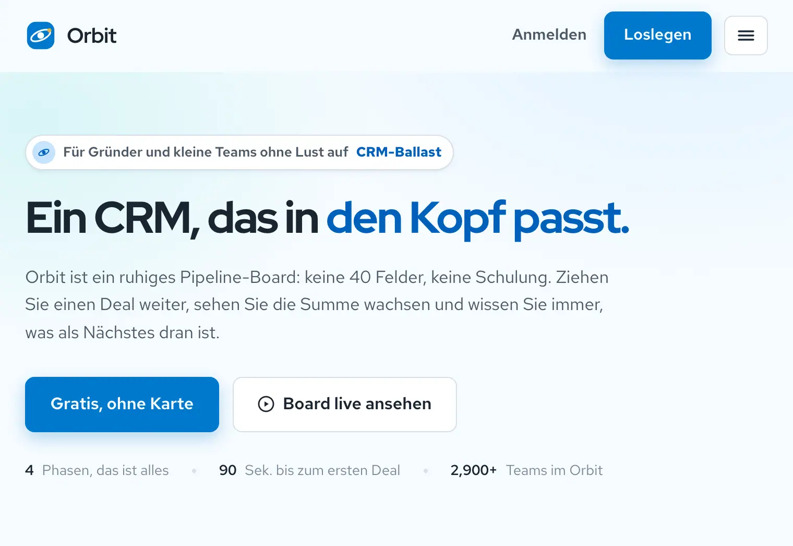Image resolution: width=793 pixels, height=546 pixels.
Task: Click the paragraph starting "Orbit ist ein ruhiges"
Action: point(317,305)
